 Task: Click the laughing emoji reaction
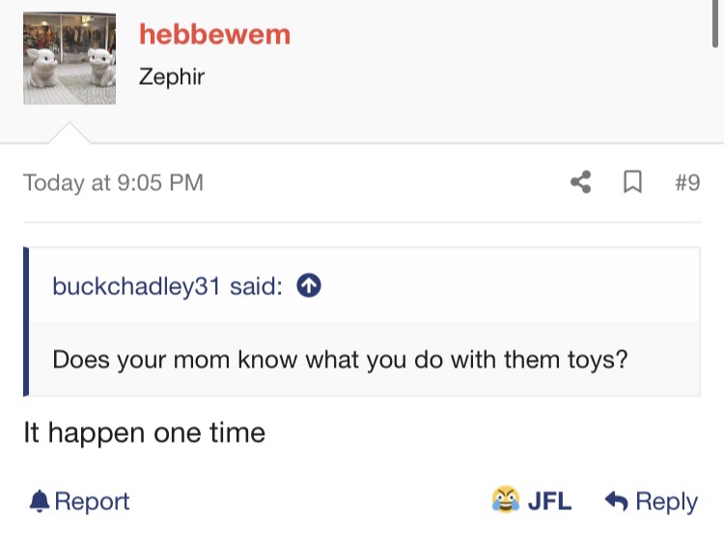click(x=505, y=500)
